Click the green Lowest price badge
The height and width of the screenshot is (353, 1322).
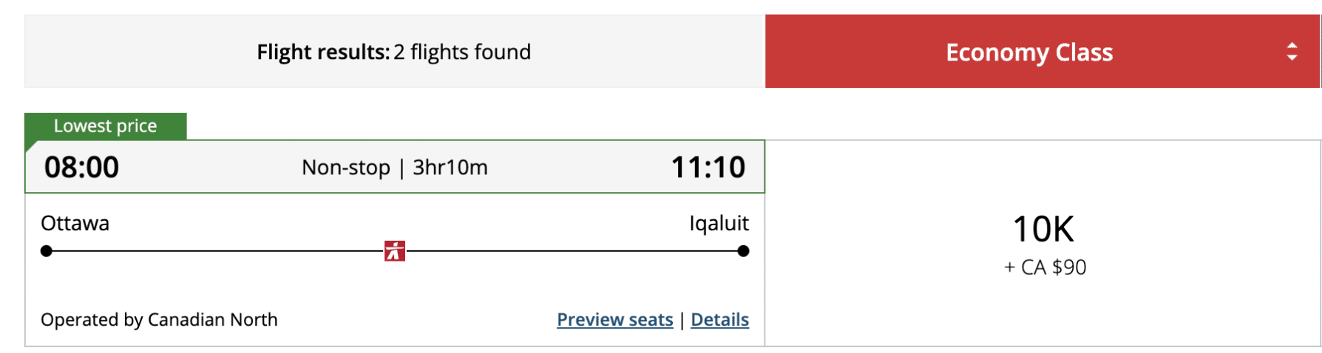(x=105, y=126)
